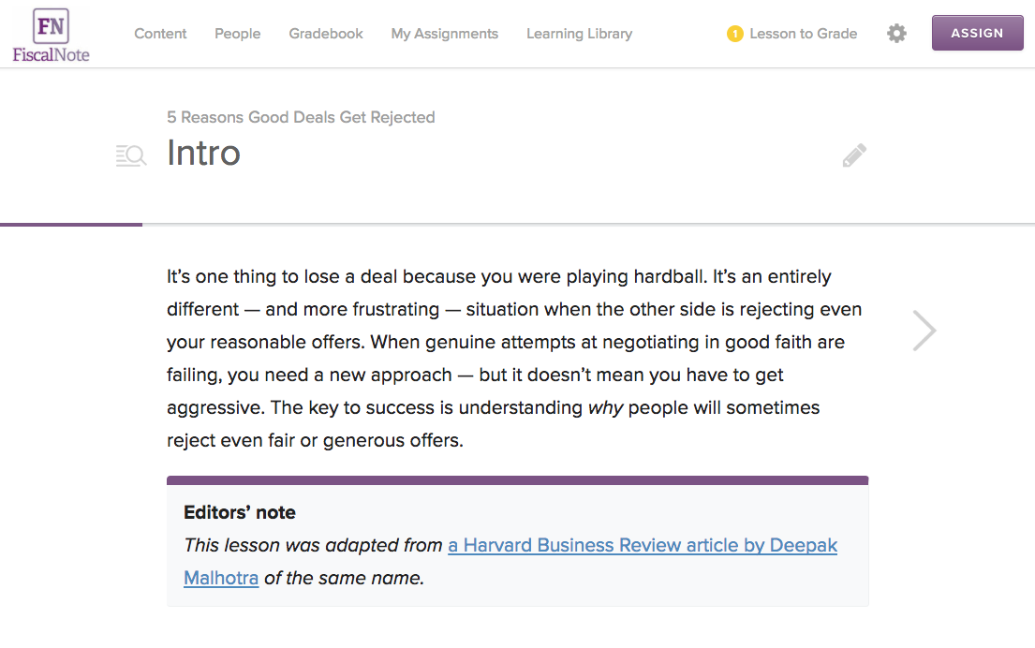Click the pencil edit icon
This screenshot has width=1035, height=648.
[x=854, y=155]
